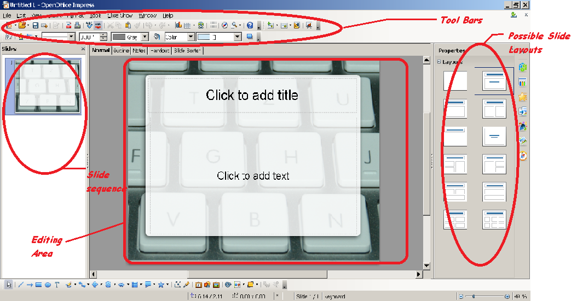
Task: Insert picture from file icon
Action: point(207,285)
